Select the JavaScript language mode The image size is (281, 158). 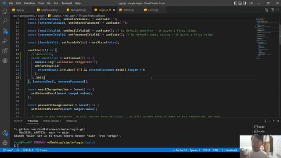pyautogui.click(x=230, y=150)
